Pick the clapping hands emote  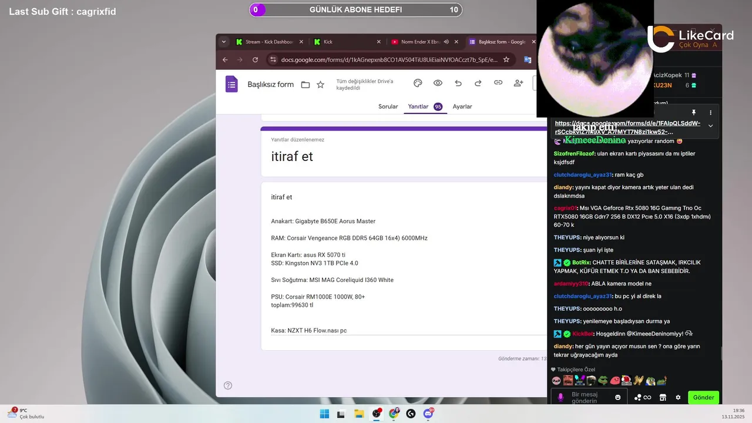coord(639,381)
